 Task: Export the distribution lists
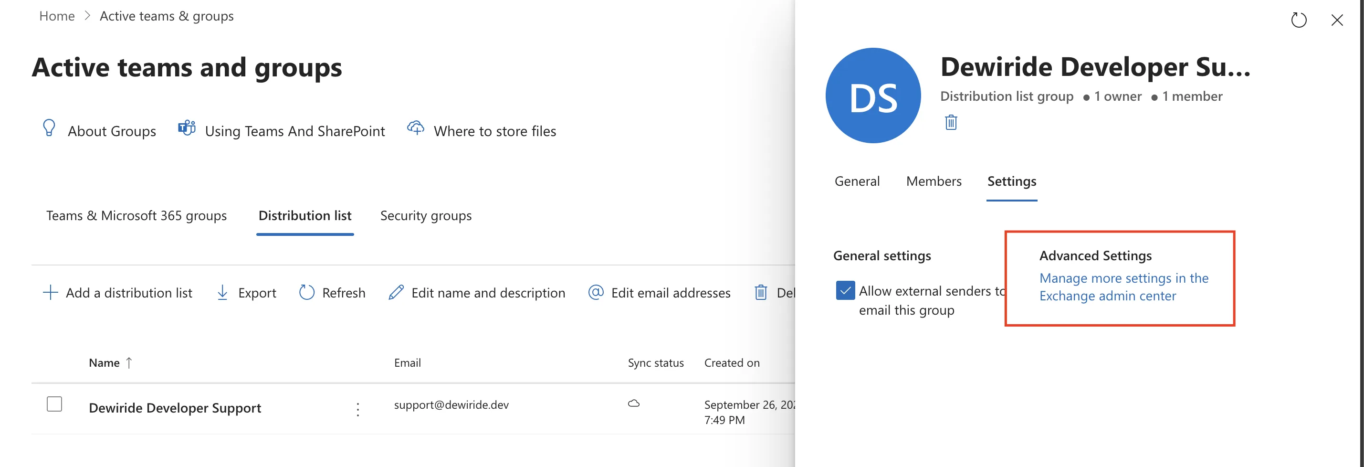click(246, 293)
